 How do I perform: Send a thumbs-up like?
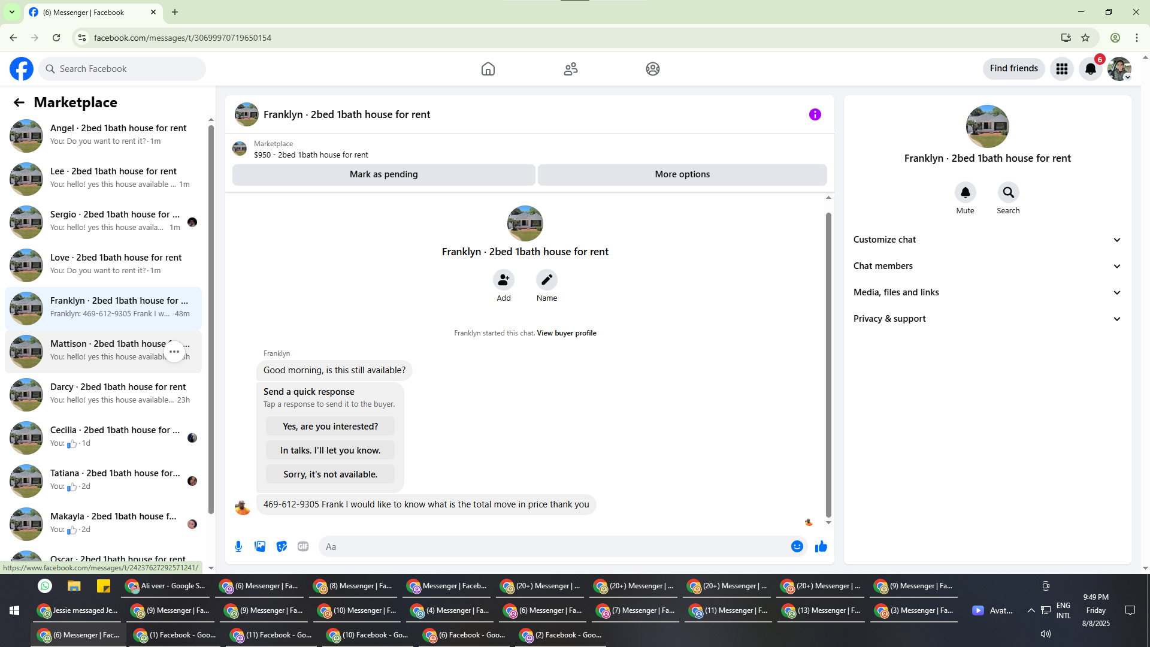pyautogui.click(x=821, y=546)
